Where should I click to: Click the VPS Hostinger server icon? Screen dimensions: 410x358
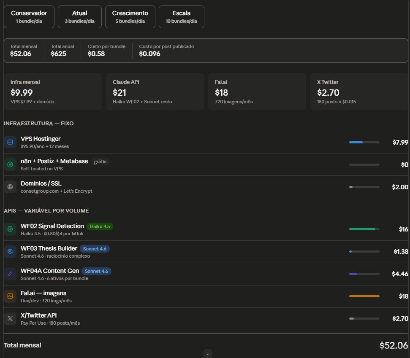[x=10, y=142]
